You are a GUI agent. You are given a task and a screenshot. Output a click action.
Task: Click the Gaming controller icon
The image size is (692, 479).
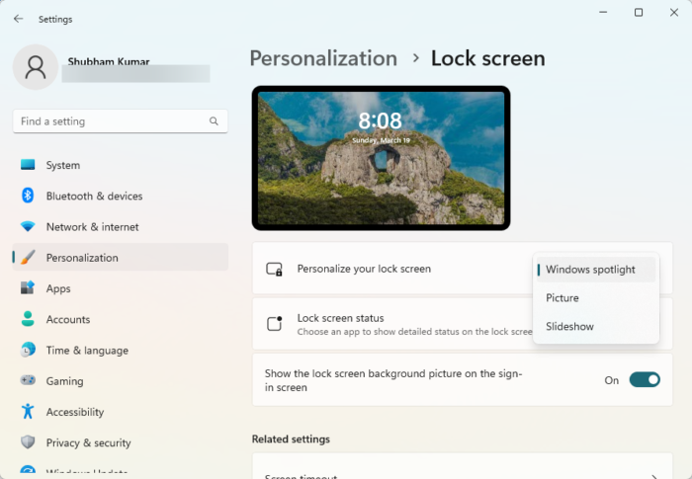28,380
